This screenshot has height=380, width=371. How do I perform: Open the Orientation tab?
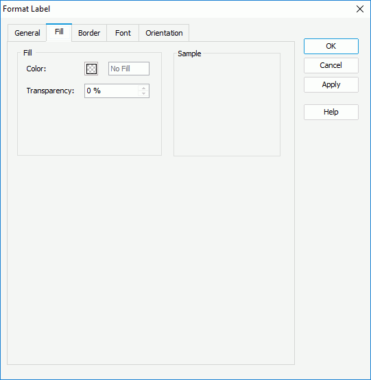point(164,33)
